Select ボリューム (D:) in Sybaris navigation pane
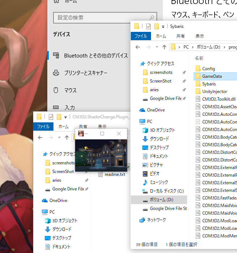 point(159,200)
